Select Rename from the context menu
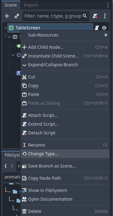The height and width of the screenshot is (216, 113). pos(65,145)
